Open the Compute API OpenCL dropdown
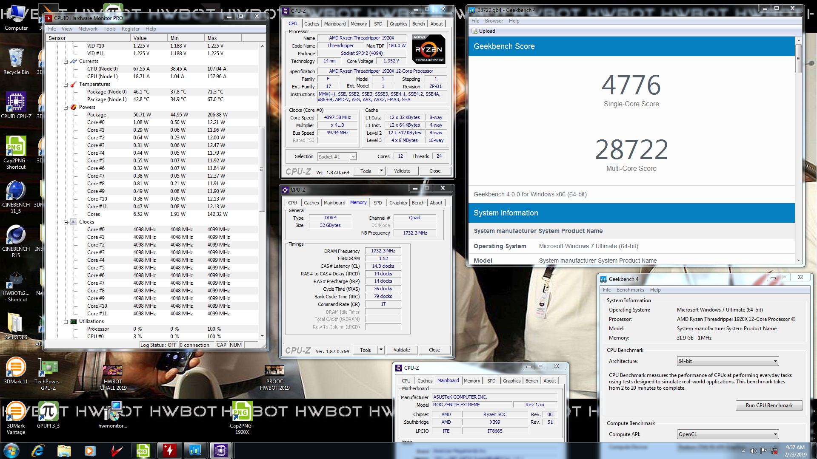 (728, 434)
